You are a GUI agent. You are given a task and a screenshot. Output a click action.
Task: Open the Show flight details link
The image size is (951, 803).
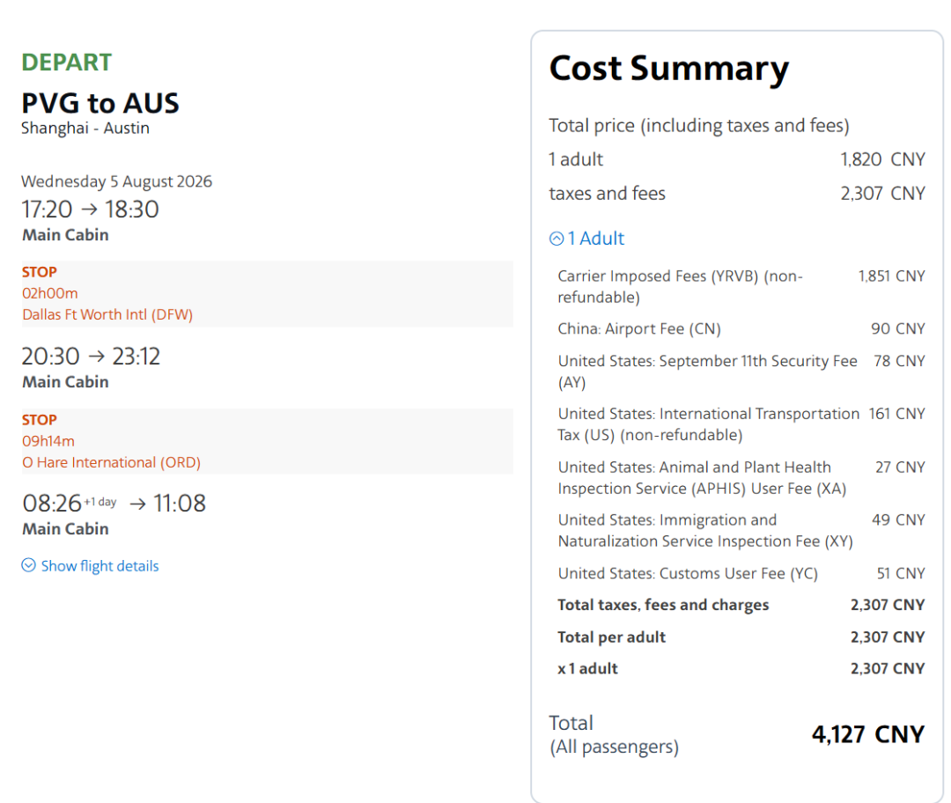point(100,566)
